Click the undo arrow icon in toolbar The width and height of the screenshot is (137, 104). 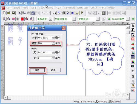[x=44, y=13]
